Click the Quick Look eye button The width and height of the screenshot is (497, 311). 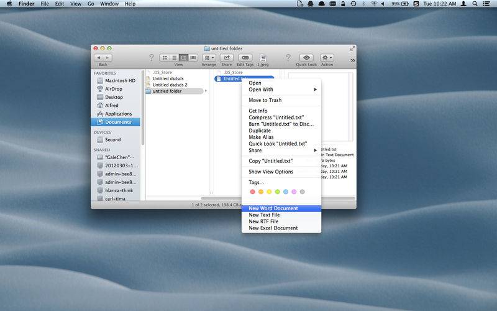[x=306, y=58]
